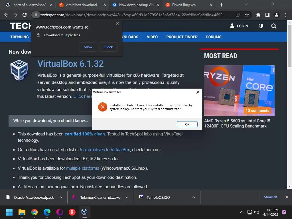Open the Windows Start menu
The width and height of the screenshot is (292, 219).
(x=9, y=212)
